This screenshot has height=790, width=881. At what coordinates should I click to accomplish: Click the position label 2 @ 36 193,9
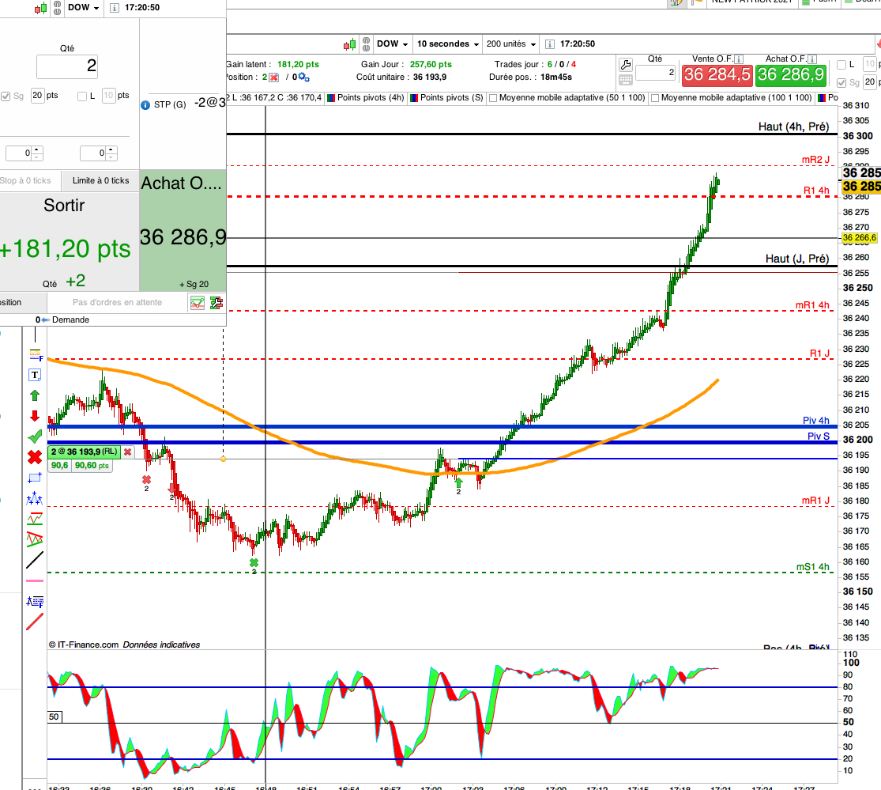point(85,452)
